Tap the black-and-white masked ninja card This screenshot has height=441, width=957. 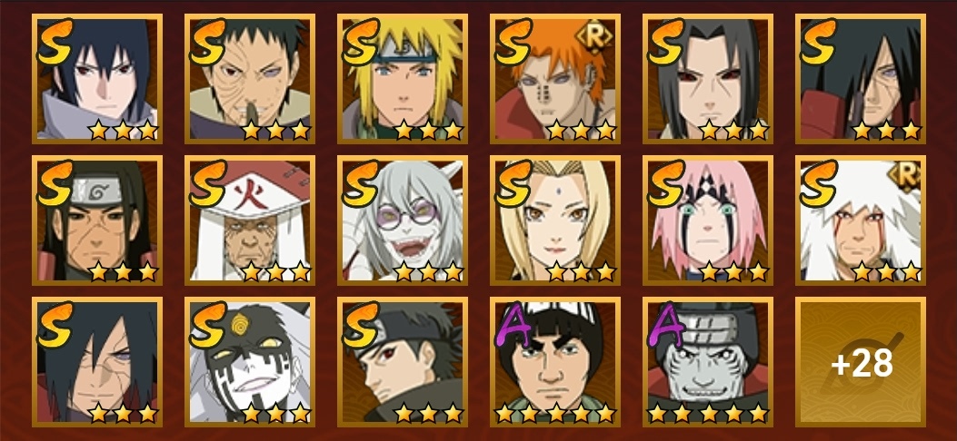(250, 362)
